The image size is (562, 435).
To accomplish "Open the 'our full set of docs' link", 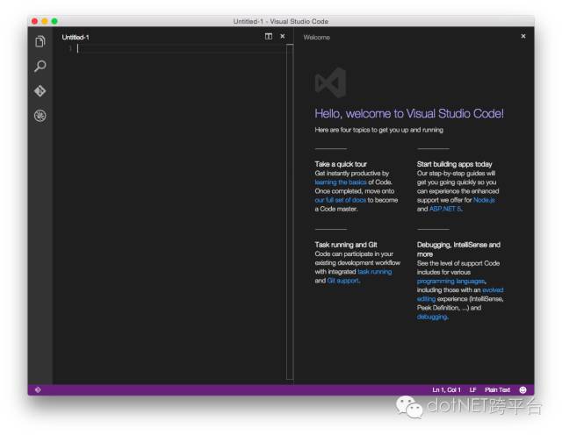I will click(x=341, y=200).
